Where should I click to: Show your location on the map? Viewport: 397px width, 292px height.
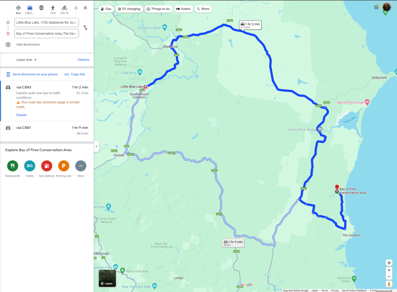[389, 263]
